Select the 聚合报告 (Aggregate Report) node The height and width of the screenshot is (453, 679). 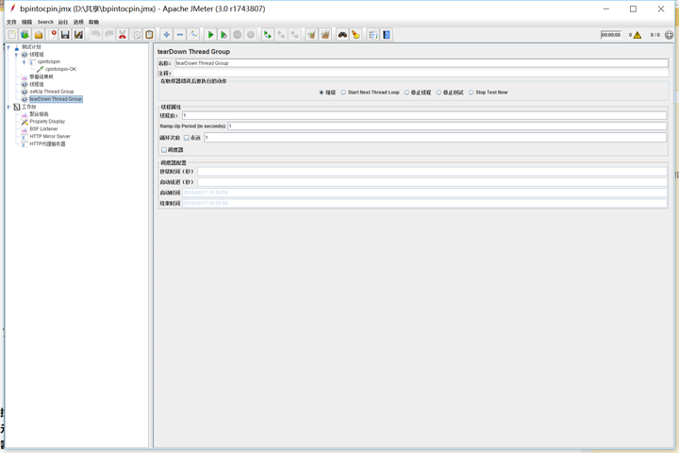click(39, 114)
